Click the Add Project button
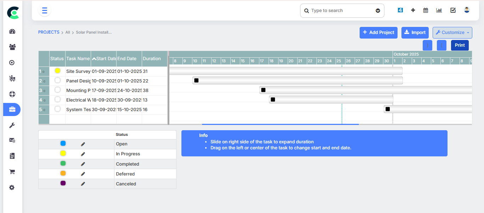Image resolution: width=484 pixels, height=213 pixels. (x=378, y=33)
